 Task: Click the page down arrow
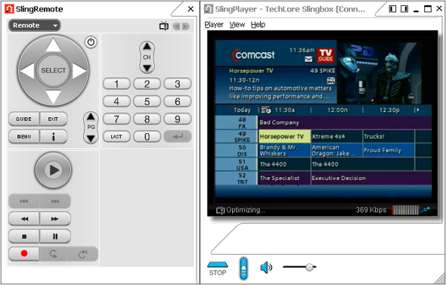click(91, 138)
